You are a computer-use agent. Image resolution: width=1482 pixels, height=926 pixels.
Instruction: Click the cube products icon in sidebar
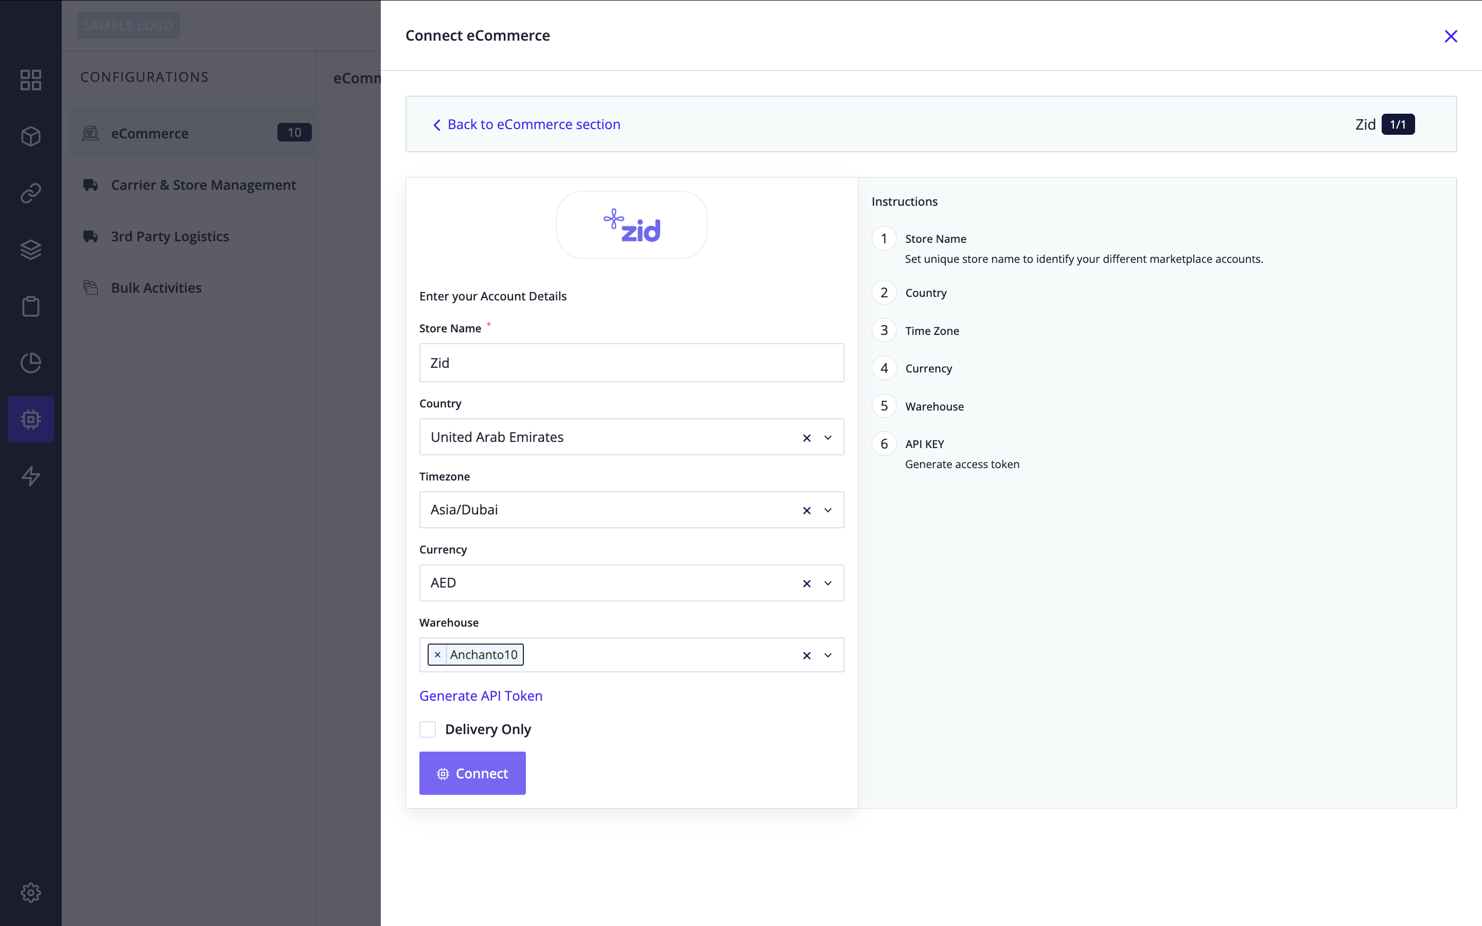31,136
